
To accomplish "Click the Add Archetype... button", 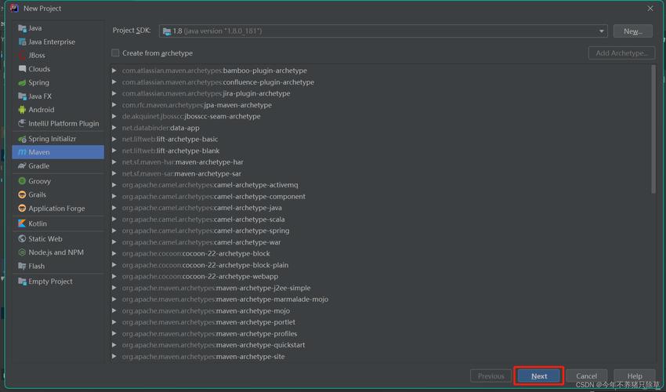I will (x=621, y=53).
